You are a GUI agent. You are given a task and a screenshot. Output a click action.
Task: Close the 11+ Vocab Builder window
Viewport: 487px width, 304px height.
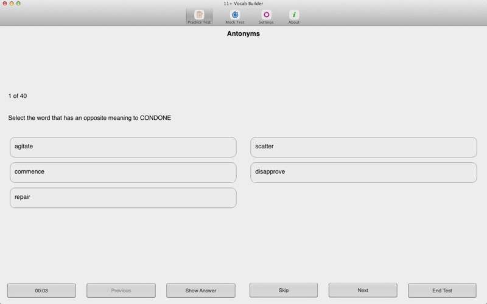coord(5,4)
